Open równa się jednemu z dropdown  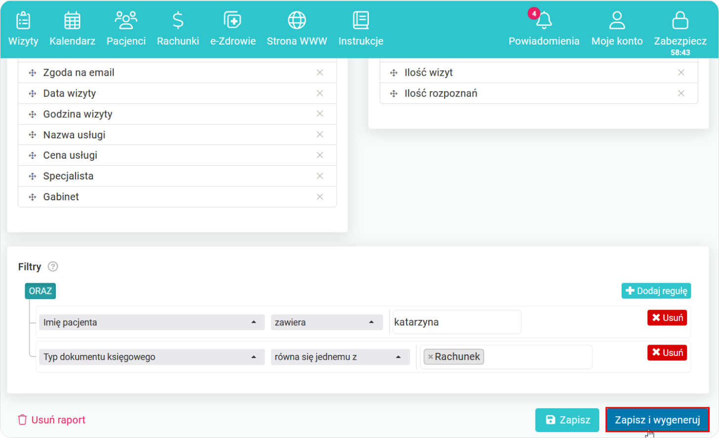[340, 357]
